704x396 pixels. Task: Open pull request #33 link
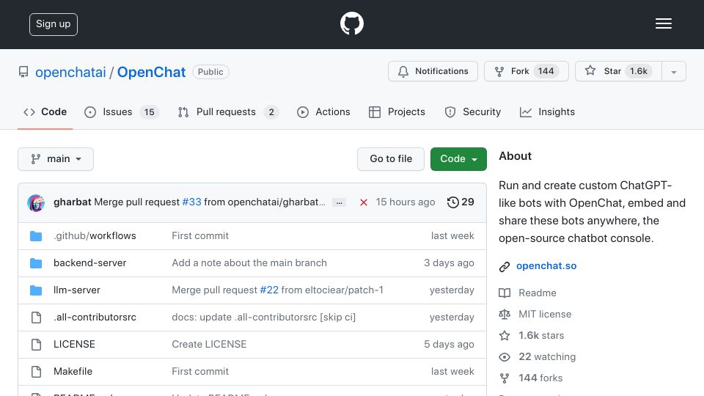(x=191, y=202)
